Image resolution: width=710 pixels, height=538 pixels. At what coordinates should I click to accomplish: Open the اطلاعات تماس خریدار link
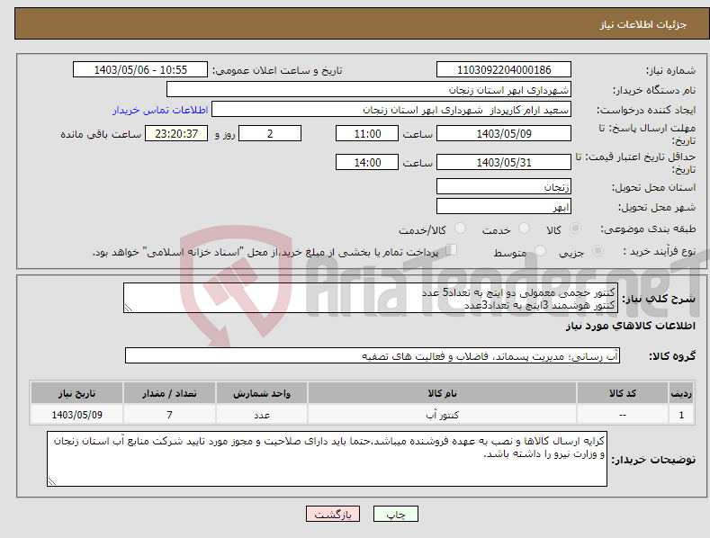pos(160,110)
